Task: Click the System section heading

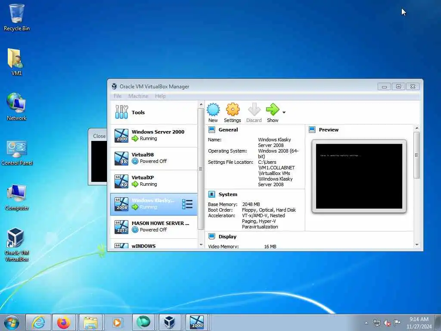Action: click(x=228, y=194)
